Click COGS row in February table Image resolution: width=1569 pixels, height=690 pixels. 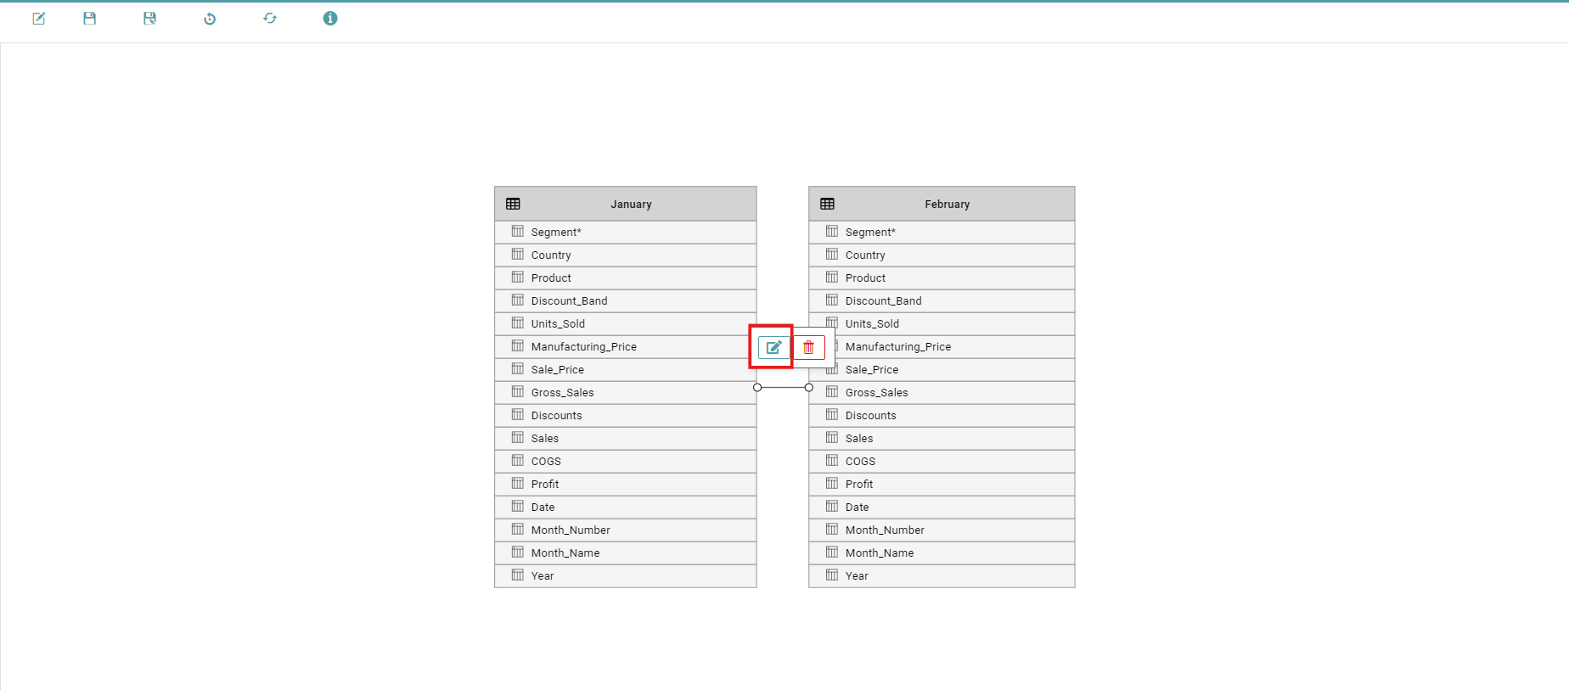tap(860, 462)
